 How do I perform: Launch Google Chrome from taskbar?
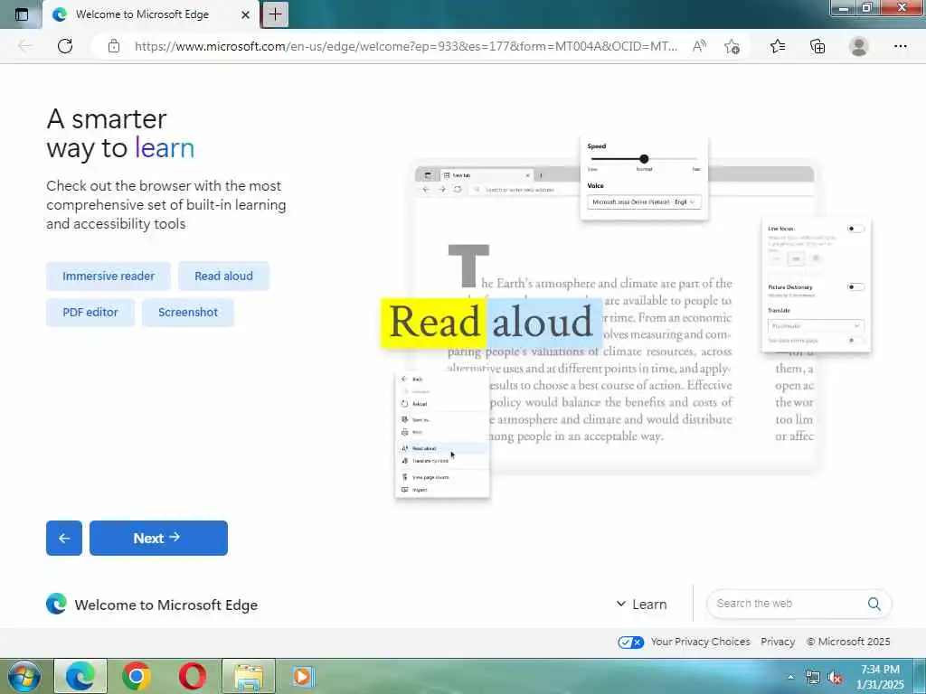click(137, 676)
